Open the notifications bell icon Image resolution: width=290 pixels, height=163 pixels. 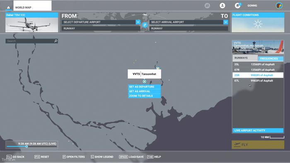238,5
